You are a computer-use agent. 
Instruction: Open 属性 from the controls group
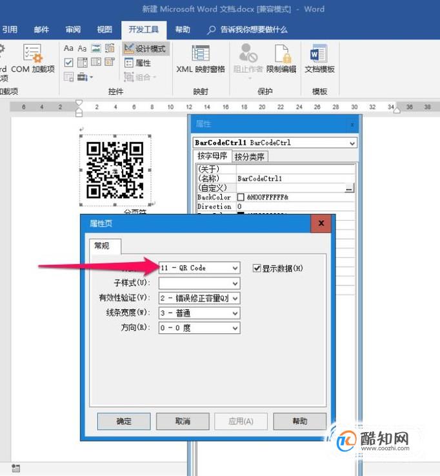[x=137, y=63]
